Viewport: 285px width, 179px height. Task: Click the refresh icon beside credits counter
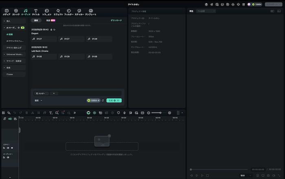tap(103, 100)
